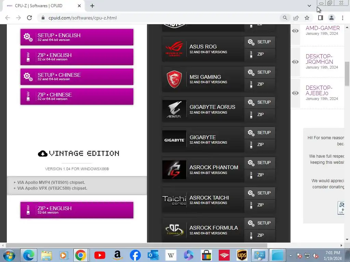Open Chrome three-dot menu

(x=342, y=18)
